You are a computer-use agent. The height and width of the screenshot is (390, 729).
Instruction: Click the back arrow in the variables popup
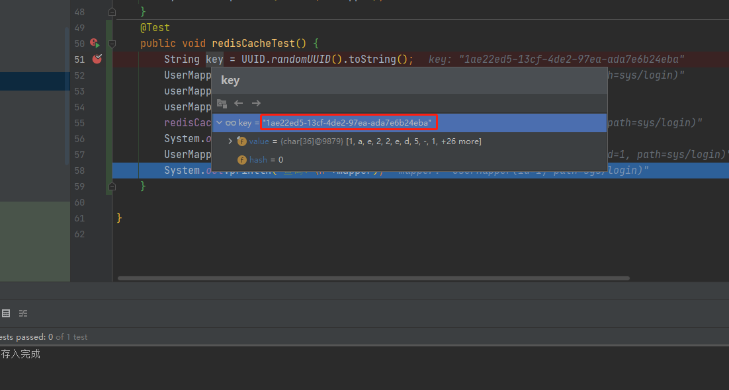pyautogui.click(x=238, y=103)
